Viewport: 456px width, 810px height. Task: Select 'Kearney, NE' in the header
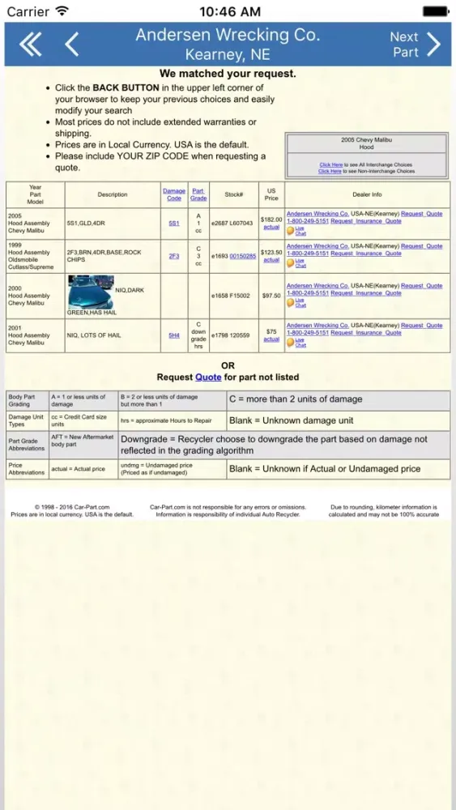[x=228, y=54]
